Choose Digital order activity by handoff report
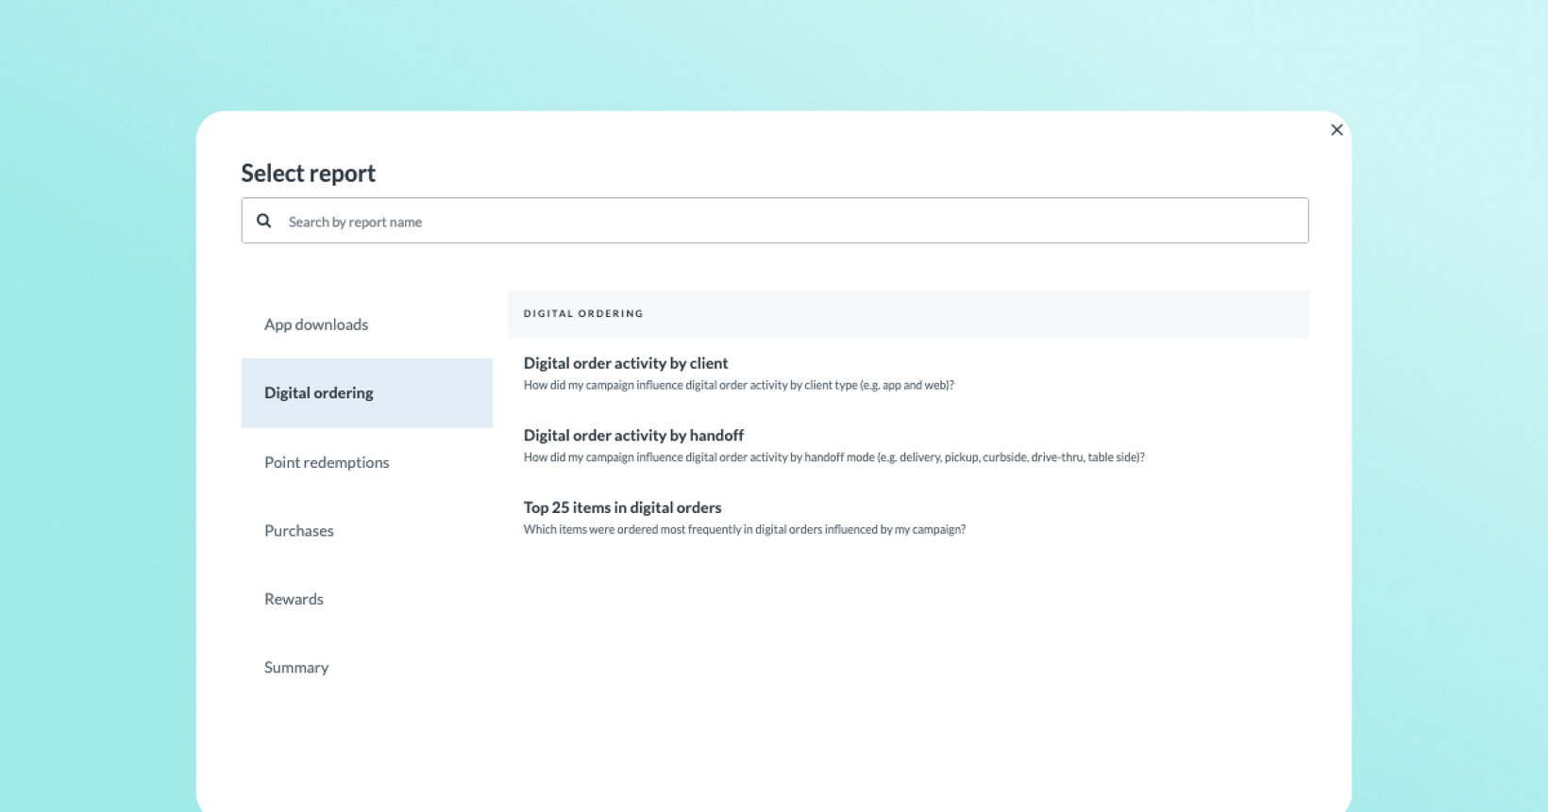This screenshot has width=1548, height=812. click(633, 436)
